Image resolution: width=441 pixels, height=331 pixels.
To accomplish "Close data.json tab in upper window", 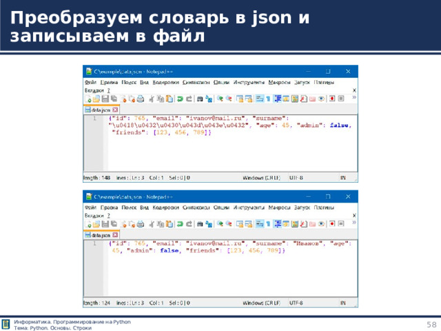I will pyautogui.click(x=115, y=110).
